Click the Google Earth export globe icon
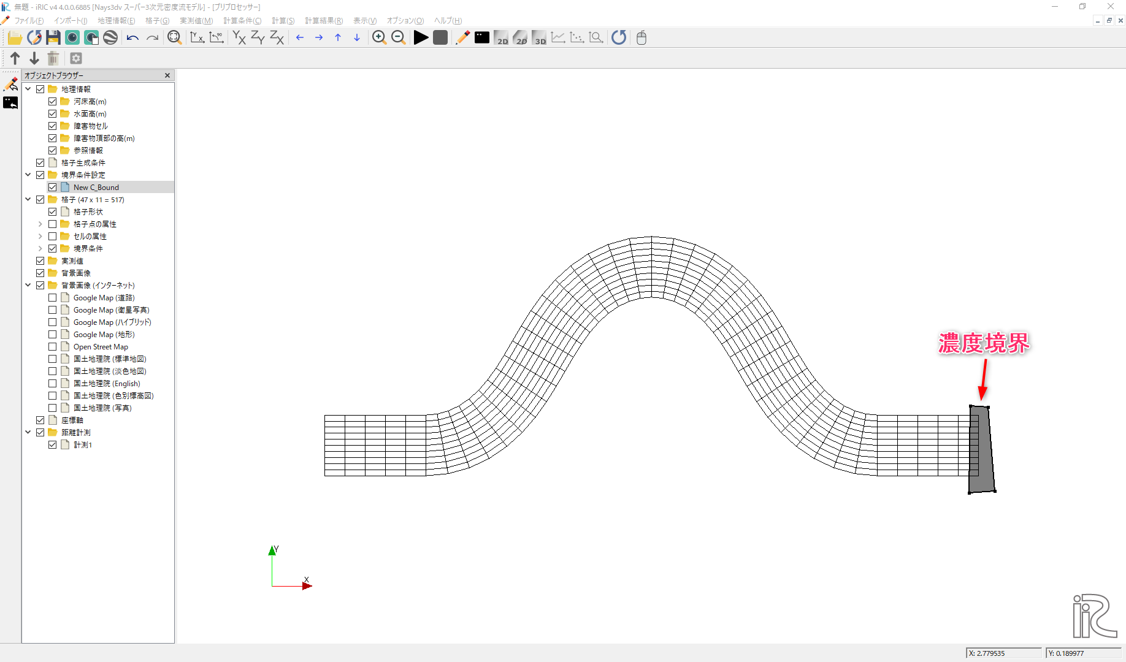Viewport: 1126px width, 662px height. [x=110, y=38]
